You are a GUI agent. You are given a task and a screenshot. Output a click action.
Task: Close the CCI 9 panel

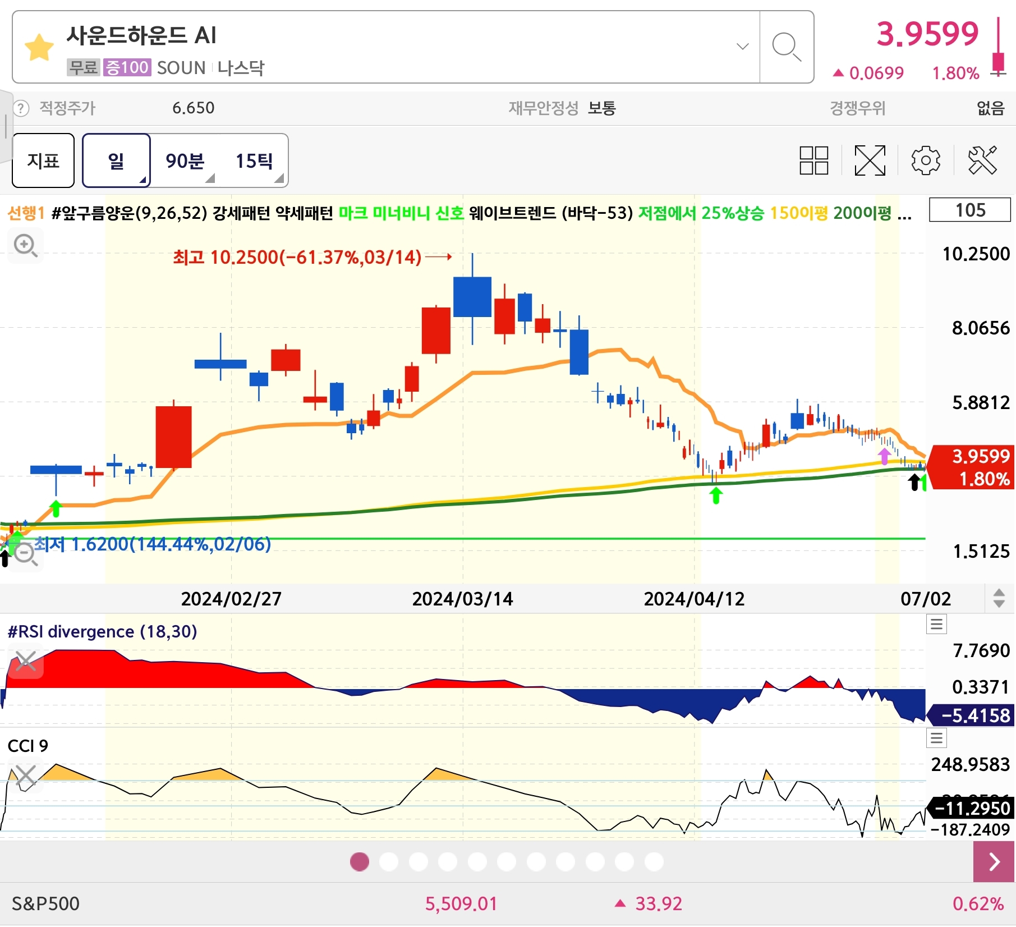(x=26, y=776)
